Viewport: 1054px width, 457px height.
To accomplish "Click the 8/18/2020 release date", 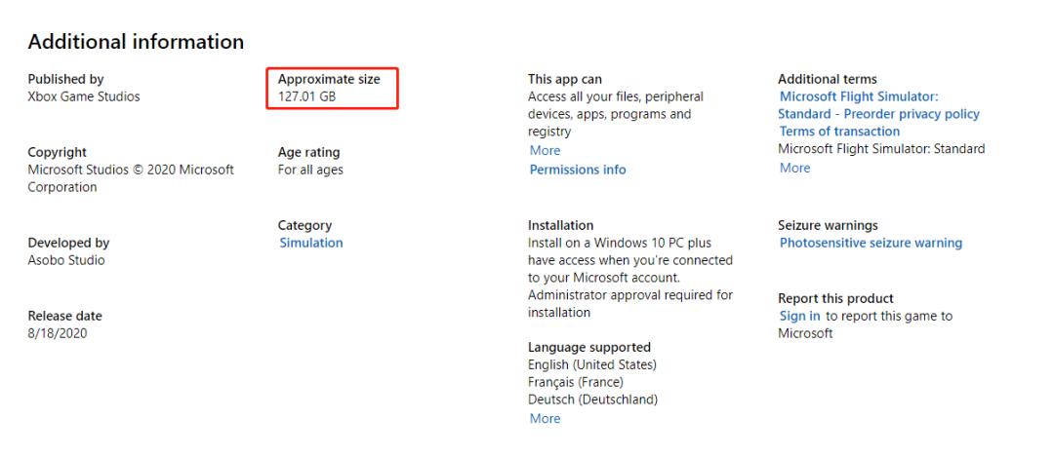I will (57, 332).
